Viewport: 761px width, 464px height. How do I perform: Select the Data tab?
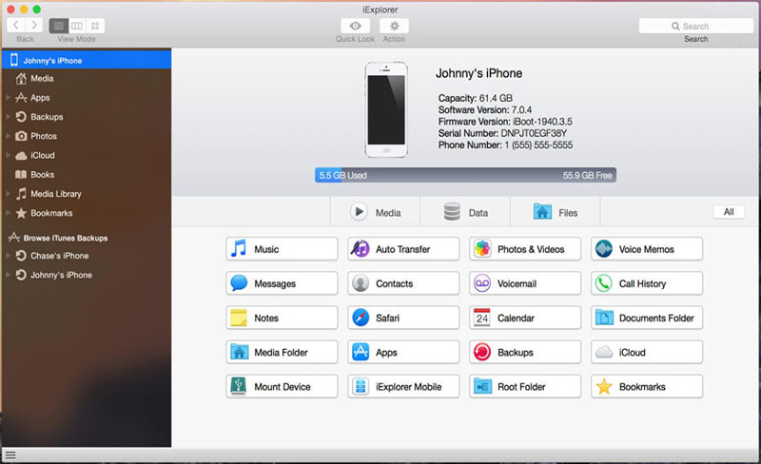coord(465,212)
